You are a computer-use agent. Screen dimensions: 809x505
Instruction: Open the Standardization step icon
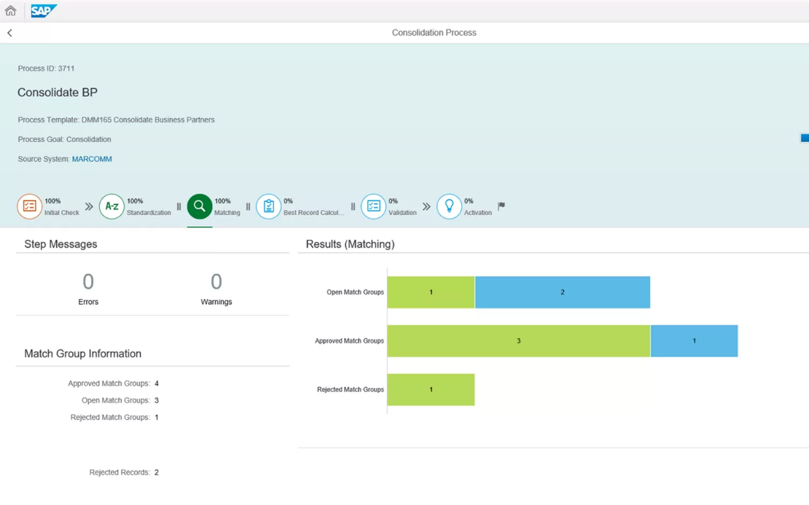[x=112, y=207]
